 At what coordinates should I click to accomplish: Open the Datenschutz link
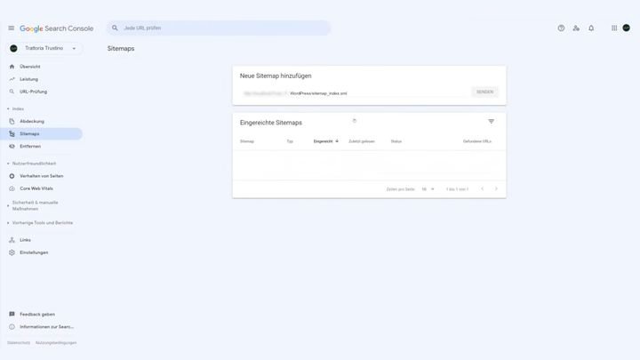point(19,343)
